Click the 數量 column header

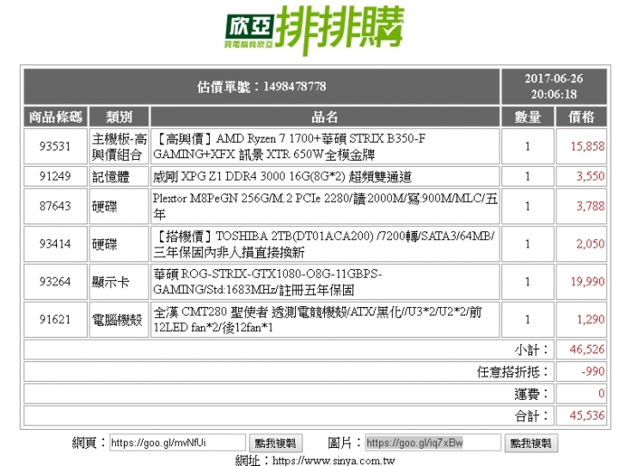pyautogui.click(x=527, y=117)
